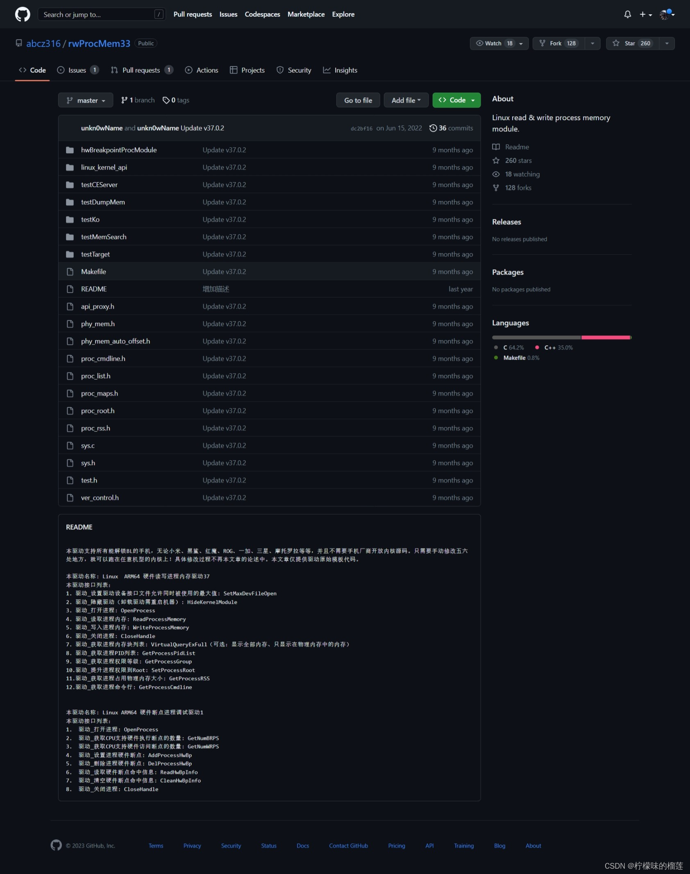This screenshot has width=690, height=874.
Task: Open Codespaces in the top navigation
Action: point(262,14)
